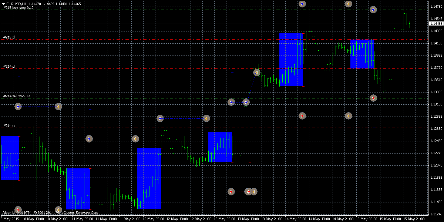Click the current price tag 1.14465

coord(436,23)
